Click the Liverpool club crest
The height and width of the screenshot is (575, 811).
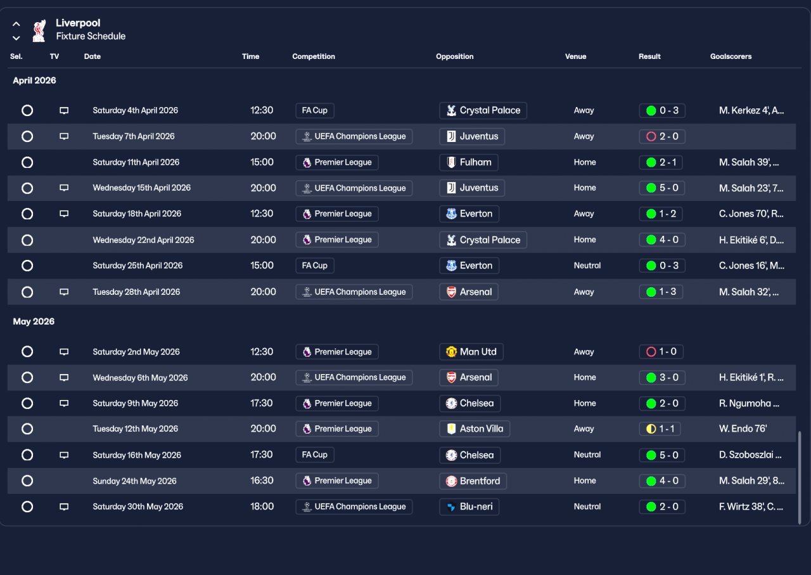click(x=39, y=30)
